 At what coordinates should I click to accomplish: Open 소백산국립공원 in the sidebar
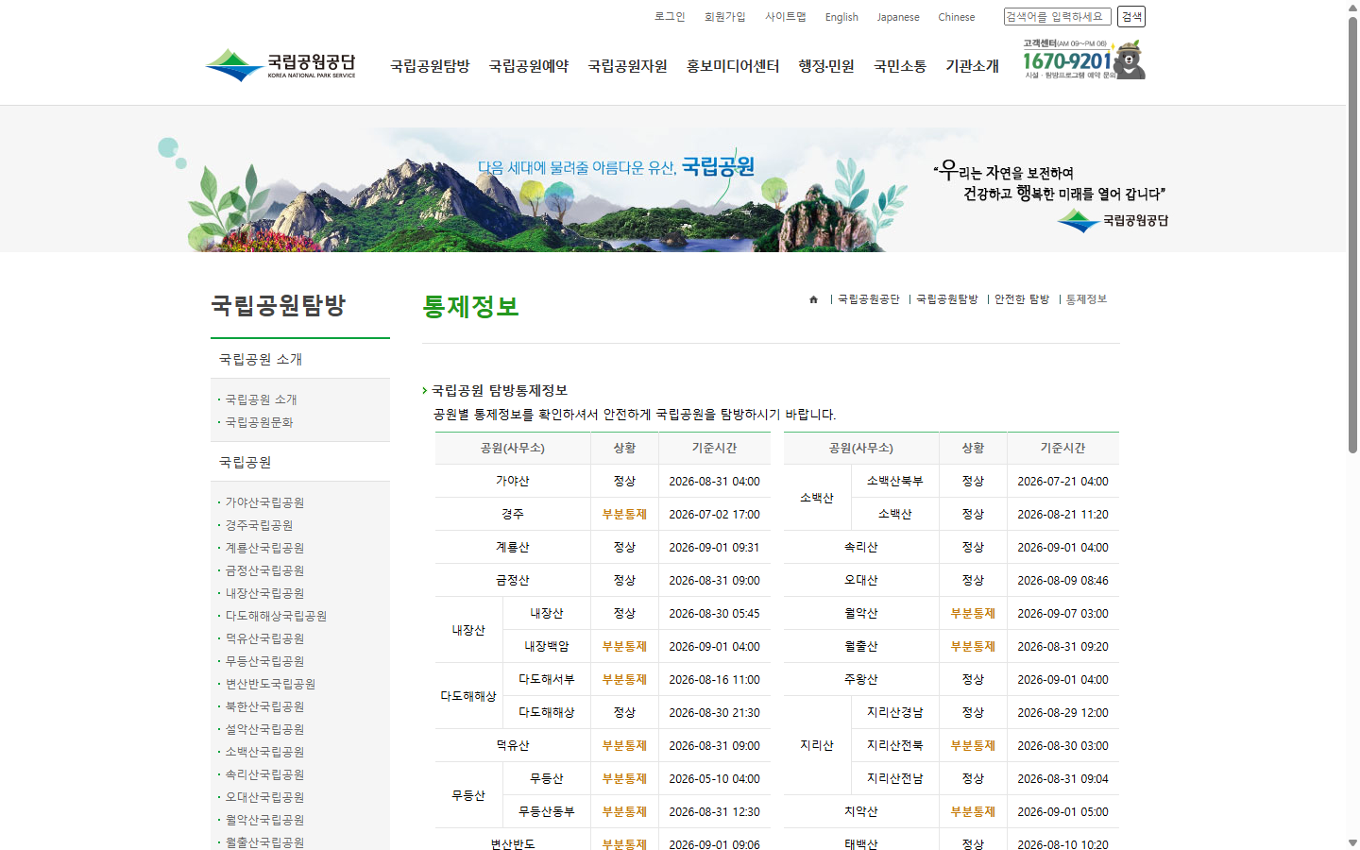(x=264, y=752)
